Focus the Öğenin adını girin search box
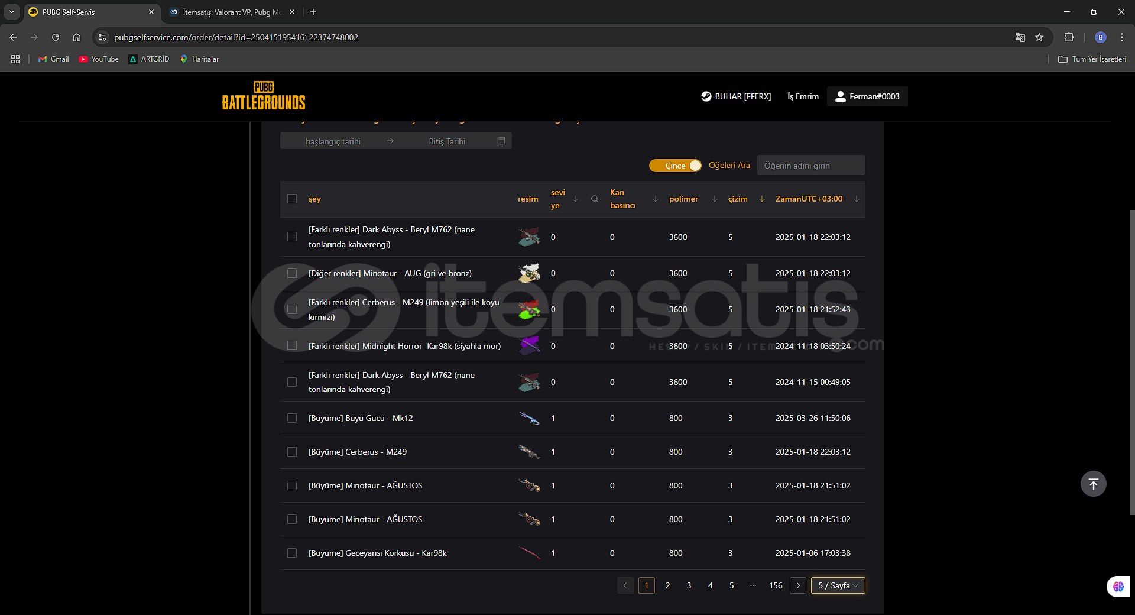 [811, 166]
